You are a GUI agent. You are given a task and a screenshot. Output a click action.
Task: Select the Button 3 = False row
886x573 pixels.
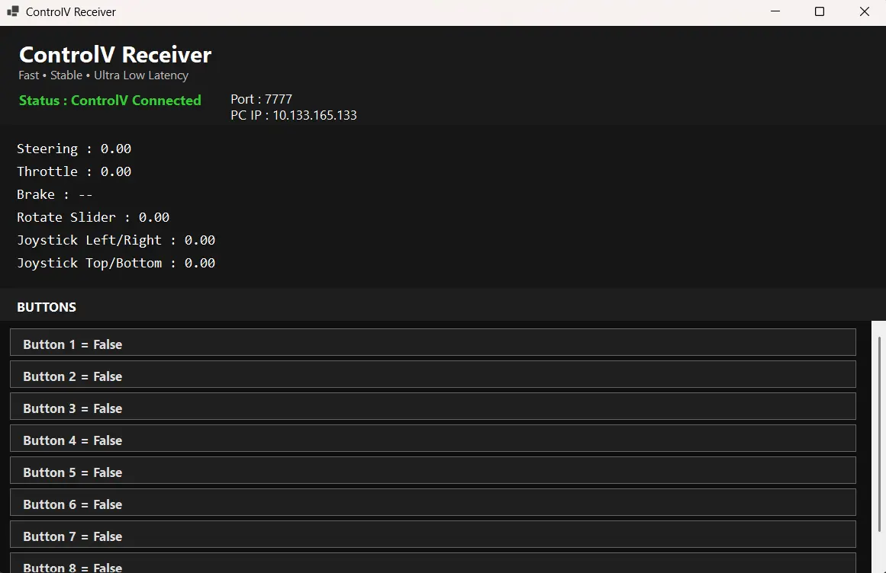[x=433, y=407]
